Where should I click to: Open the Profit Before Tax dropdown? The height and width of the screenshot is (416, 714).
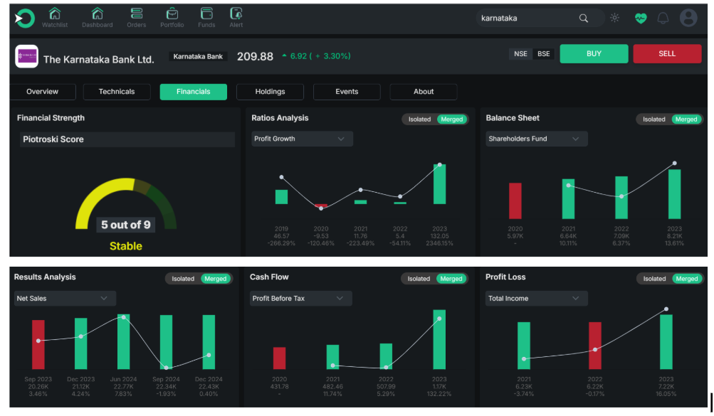tap(300, 298)
